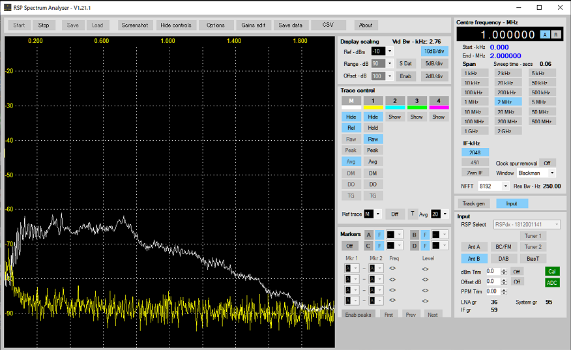Take a Screenshot via toolbar button
Viewport: 571px width, 350px height.
point(135,25)
